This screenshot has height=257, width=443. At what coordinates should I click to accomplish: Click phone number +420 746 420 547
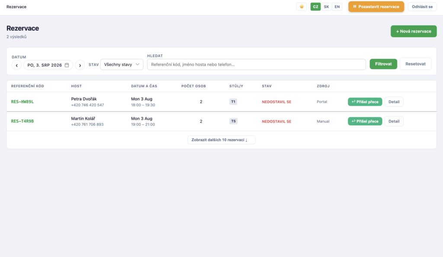pyautogui.click(x=87, y=105)
